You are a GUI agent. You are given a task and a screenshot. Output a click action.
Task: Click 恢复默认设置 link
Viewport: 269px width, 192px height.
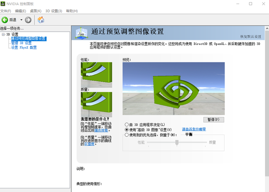click(x=251, y=37)
